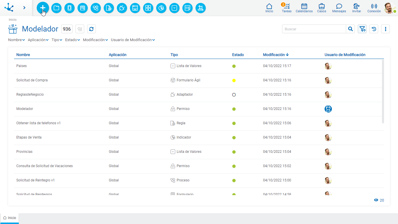Toggle Modificación column sort arrow
This screenshot has width=398, height=224.
tap(287, 55)
